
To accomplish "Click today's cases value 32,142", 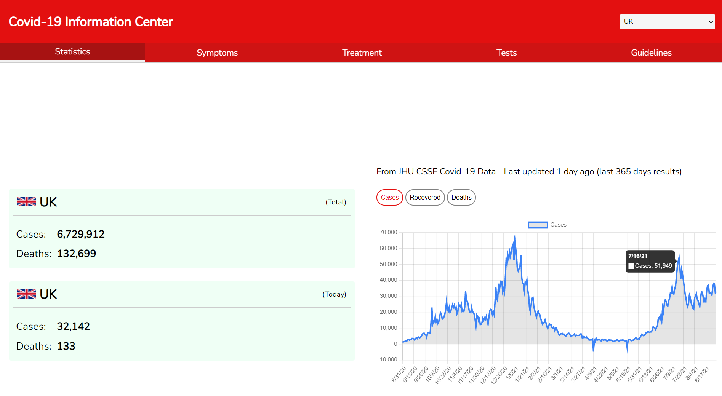I will [x=74, y=326].
